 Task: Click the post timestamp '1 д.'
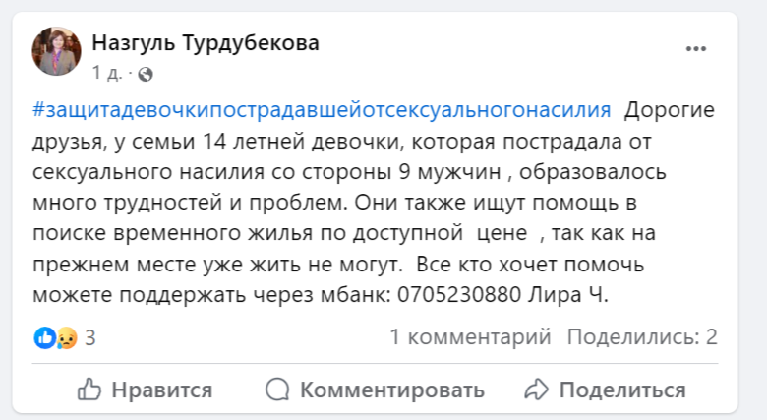106,73
